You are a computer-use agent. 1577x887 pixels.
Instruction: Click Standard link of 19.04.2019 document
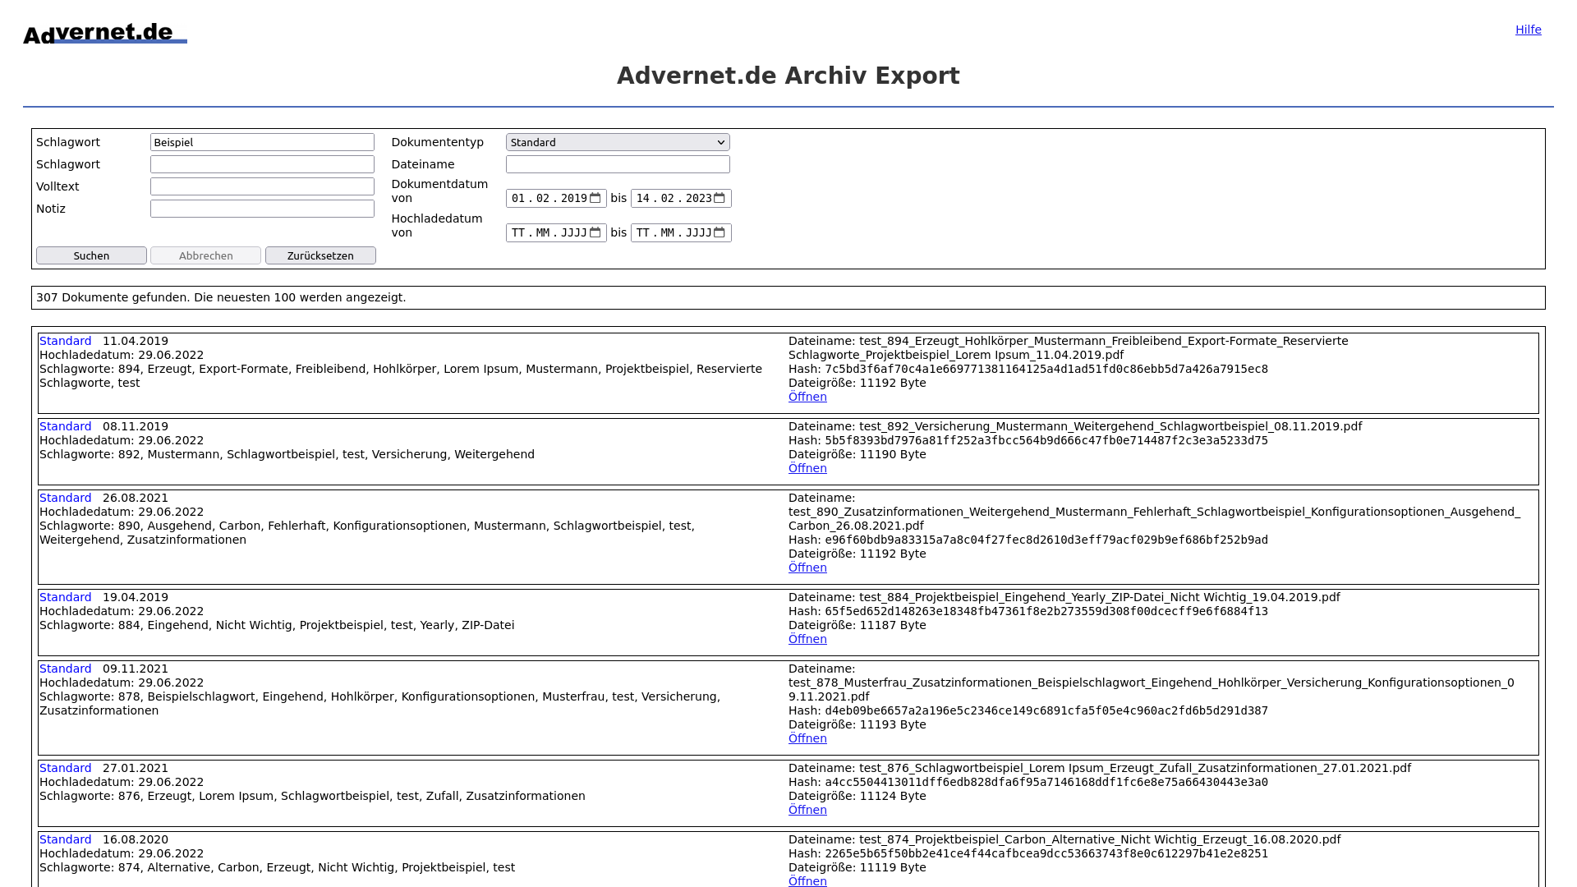[66, 597]
